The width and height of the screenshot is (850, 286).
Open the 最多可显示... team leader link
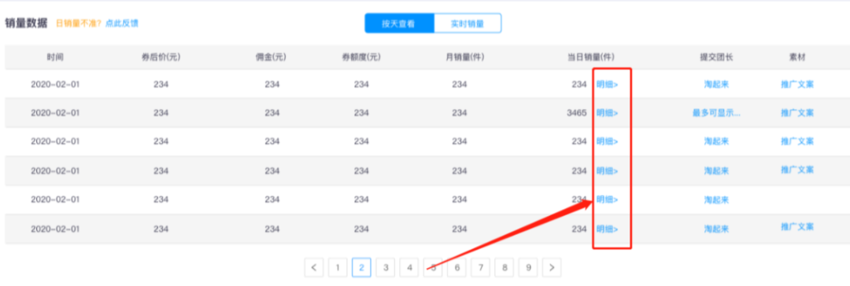717,112
